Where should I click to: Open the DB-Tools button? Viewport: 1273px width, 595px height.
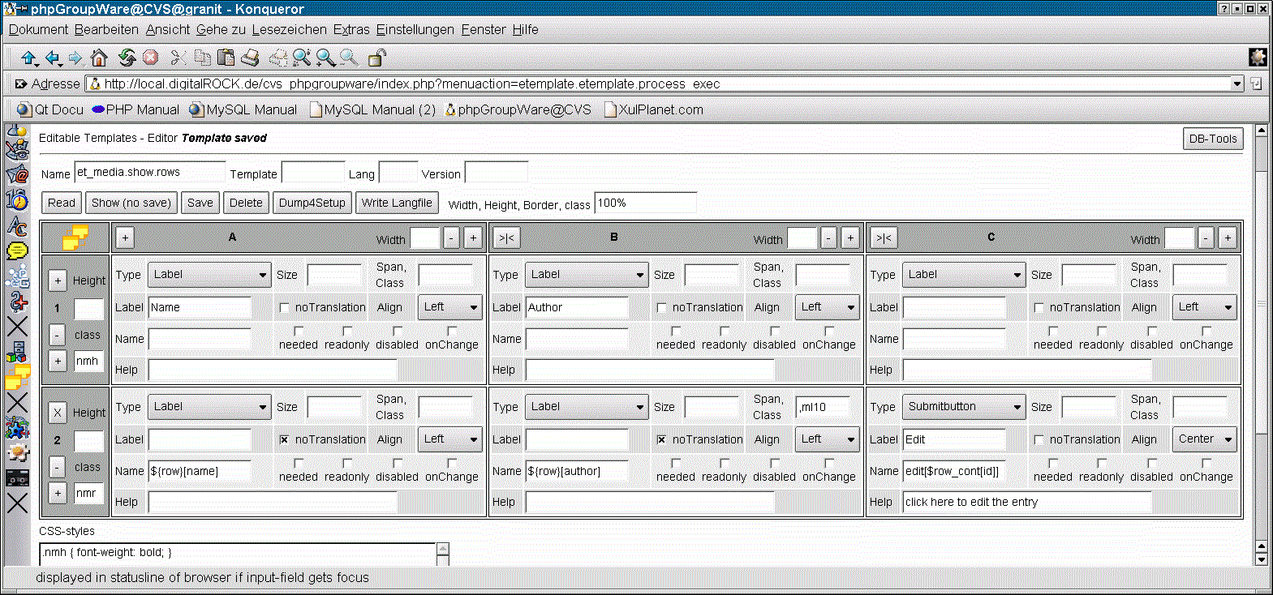coord(1213,139)
